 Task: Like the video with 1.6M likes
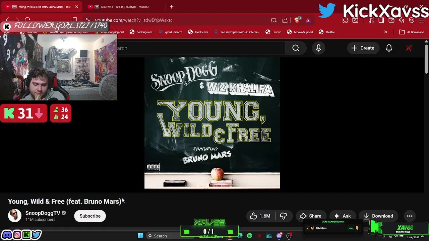(x=260, y=216)
